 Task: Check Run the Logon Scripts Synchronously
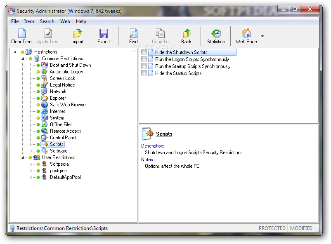pyautogui.click(x=144, y=59)
